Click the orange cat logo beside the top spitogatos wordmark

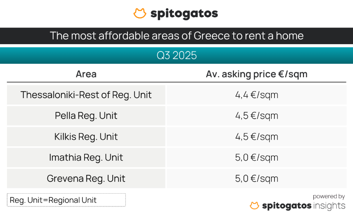(x=140, y=13)
